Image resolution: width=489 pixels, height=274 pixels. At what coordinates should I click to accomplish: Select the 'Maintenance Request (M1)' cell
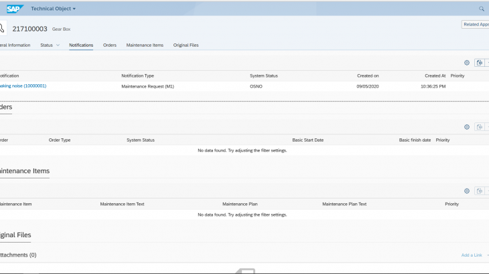pyautogui.click(x=148, y=86)
